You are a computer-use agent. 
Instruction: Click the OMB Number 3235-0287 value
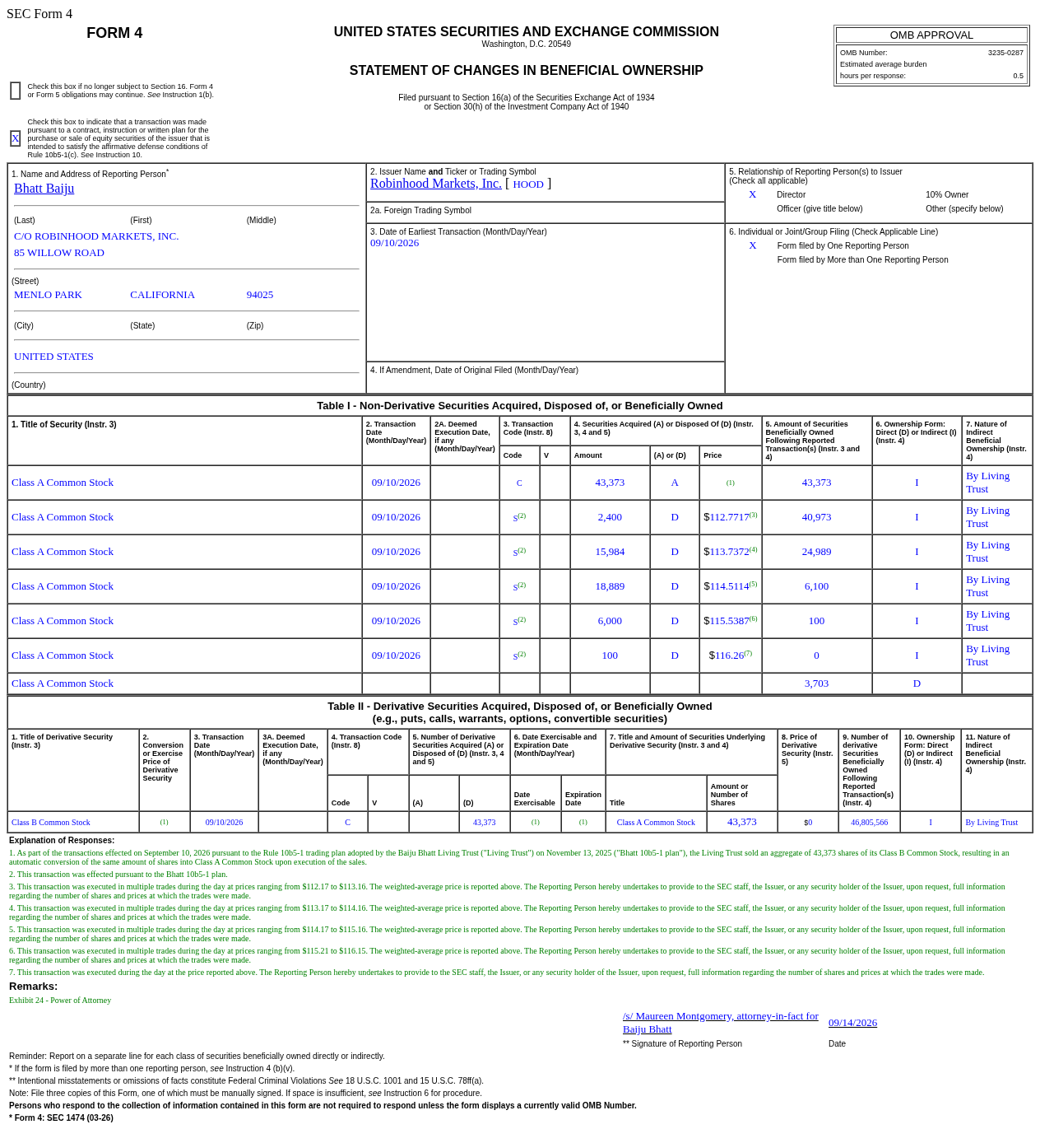tap(1005, 53)
